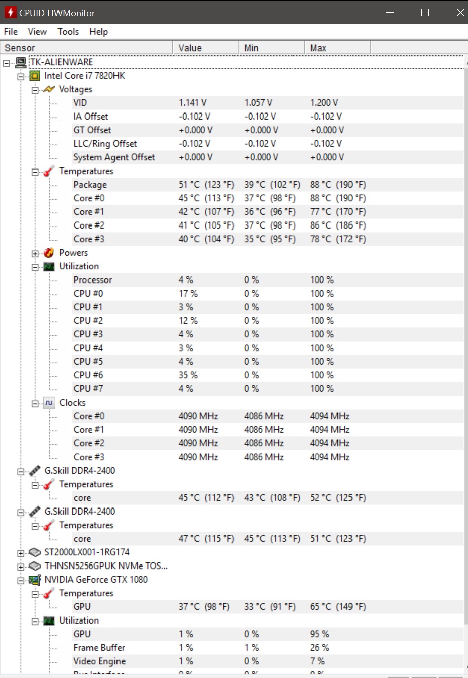Collapse the Clocks node

[35, 403]
